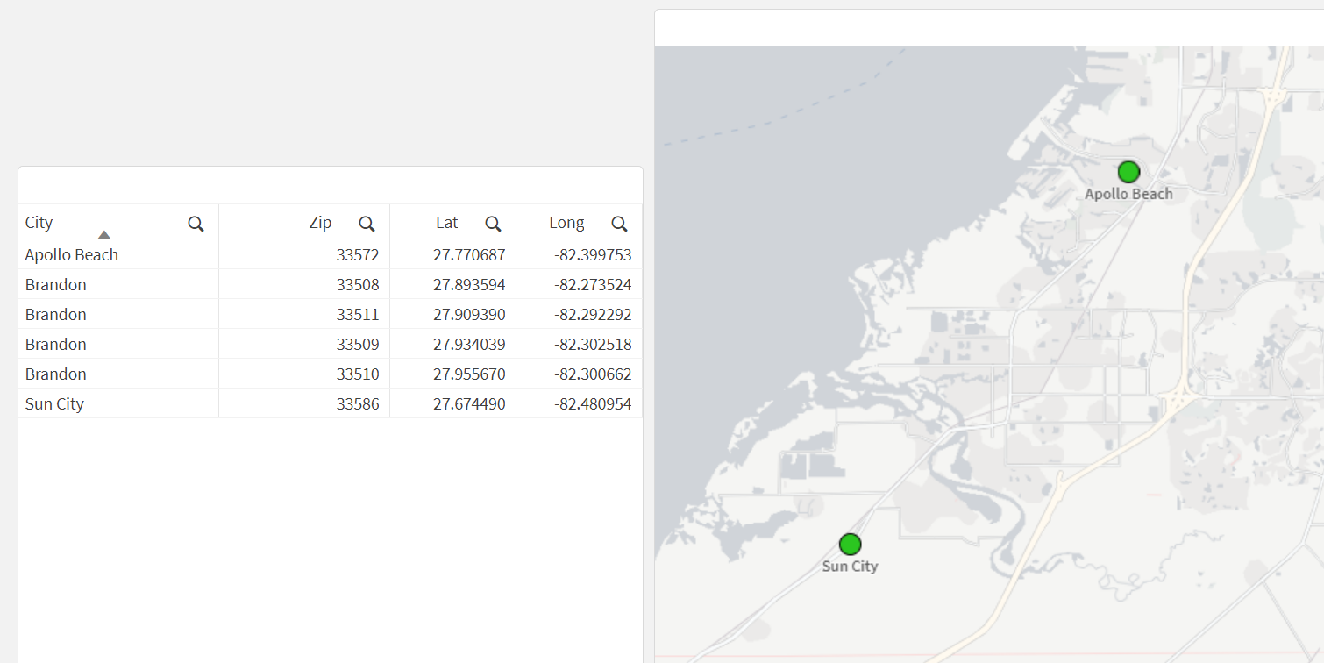
Task: Sort table by Zip column header
Action: [x=320, y=223]
